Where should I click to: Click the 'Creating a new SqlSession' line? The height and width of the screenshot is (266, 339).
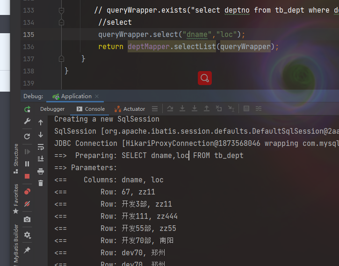[107, 119]
